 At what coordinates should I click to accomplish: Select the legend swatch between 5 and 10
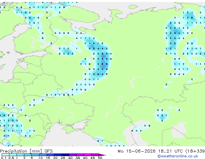(36, 155)
